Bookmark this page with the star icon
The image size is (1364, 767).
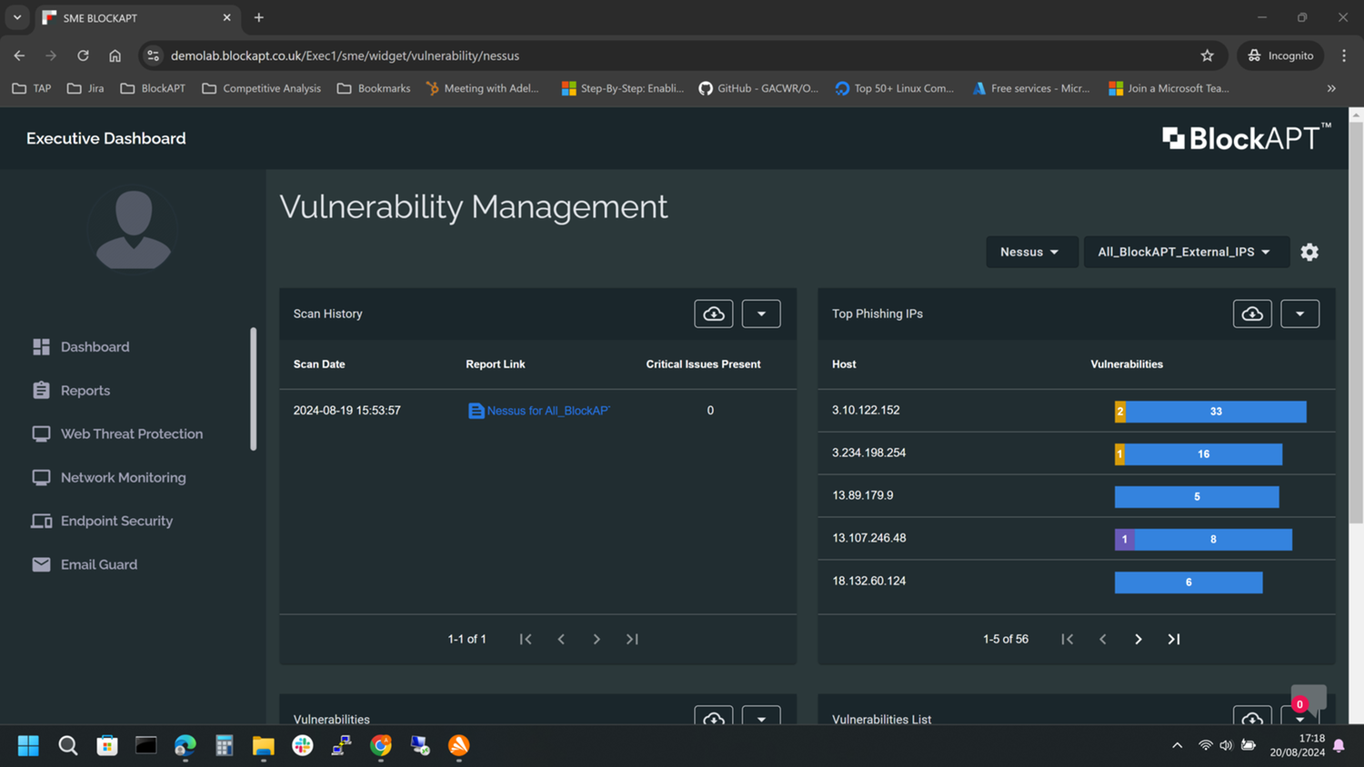1207,55
